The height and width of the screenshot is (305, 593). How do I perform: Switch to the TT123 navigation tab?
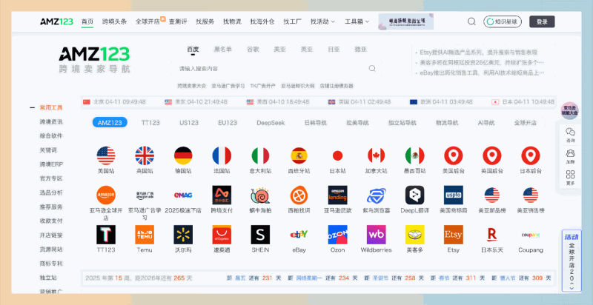(150, 123)
